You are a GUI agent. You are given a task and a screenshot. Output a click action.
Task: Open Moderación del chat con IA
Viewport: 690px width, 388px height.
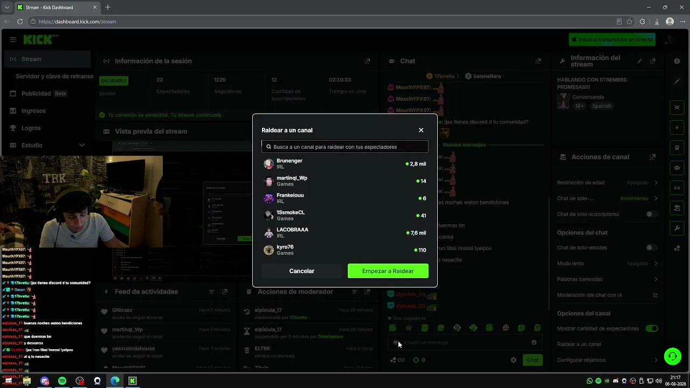click(608, 295)
